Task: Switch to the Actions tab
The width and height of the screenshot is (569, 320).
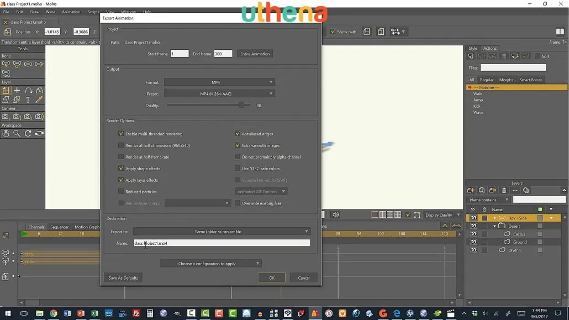Action: tap(489, 48)
